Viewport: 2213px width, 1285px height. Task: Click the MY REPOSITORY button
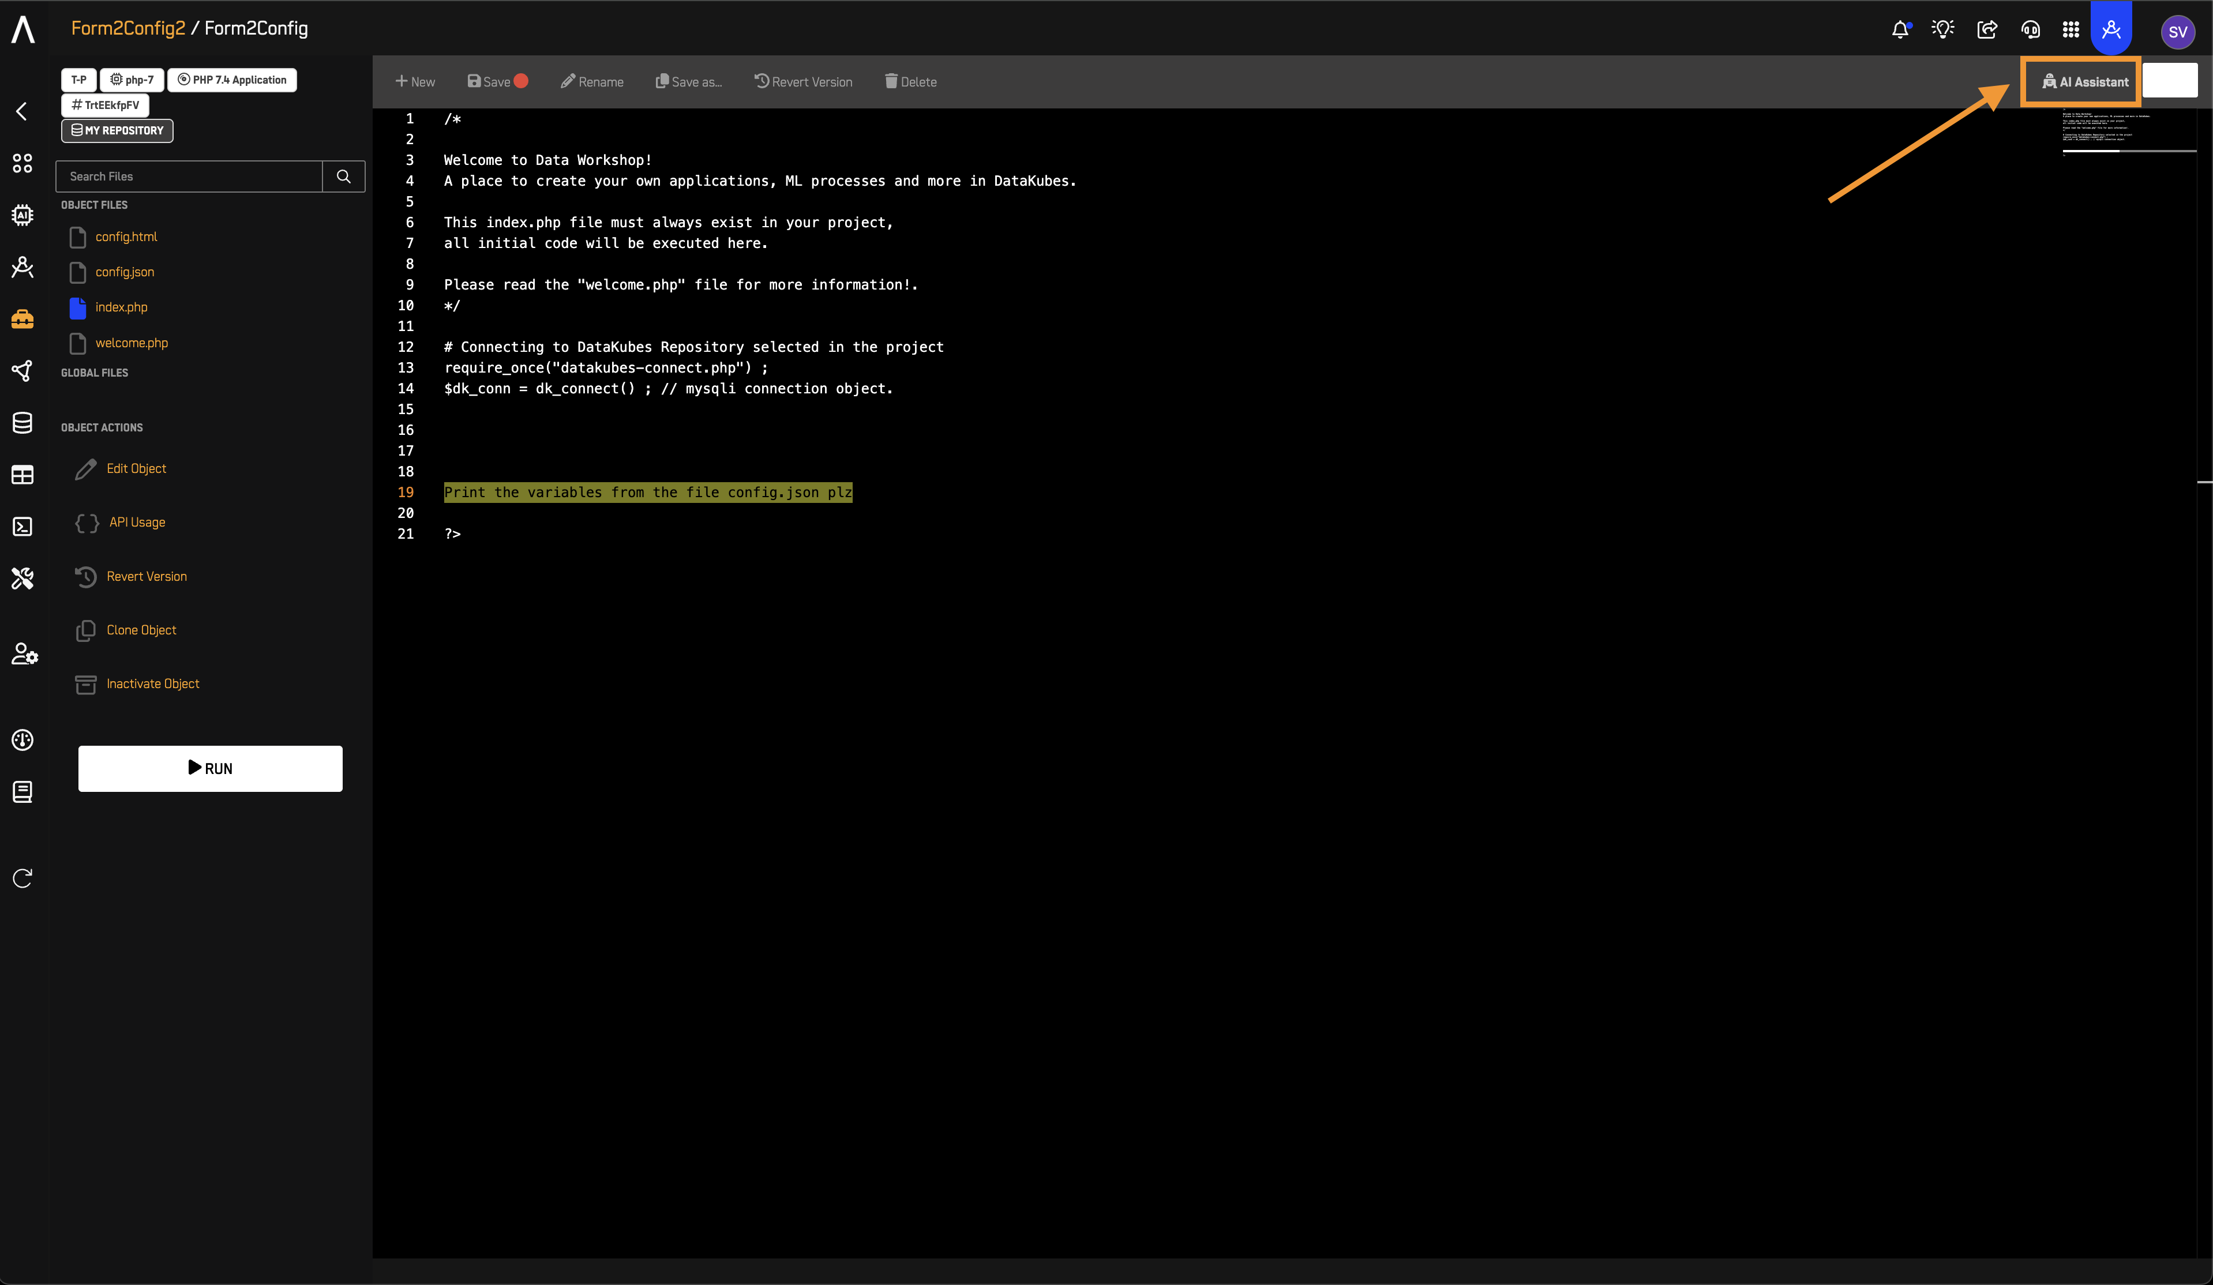tap(117, 131)
